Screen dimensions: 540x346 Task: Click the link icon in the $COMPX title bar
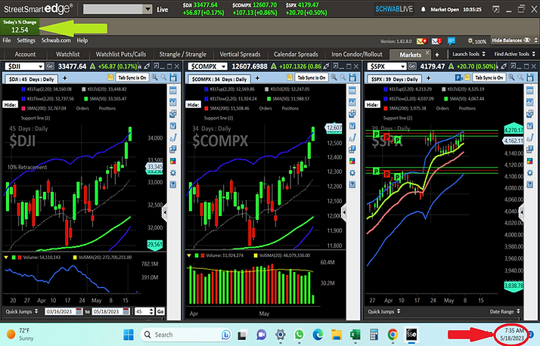point(326,66)
